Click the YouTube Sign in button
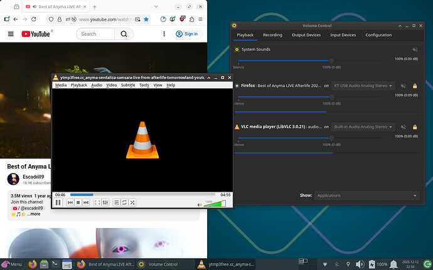Image resolution: width=433 pixels, height=270 pixels. (187, 34)
